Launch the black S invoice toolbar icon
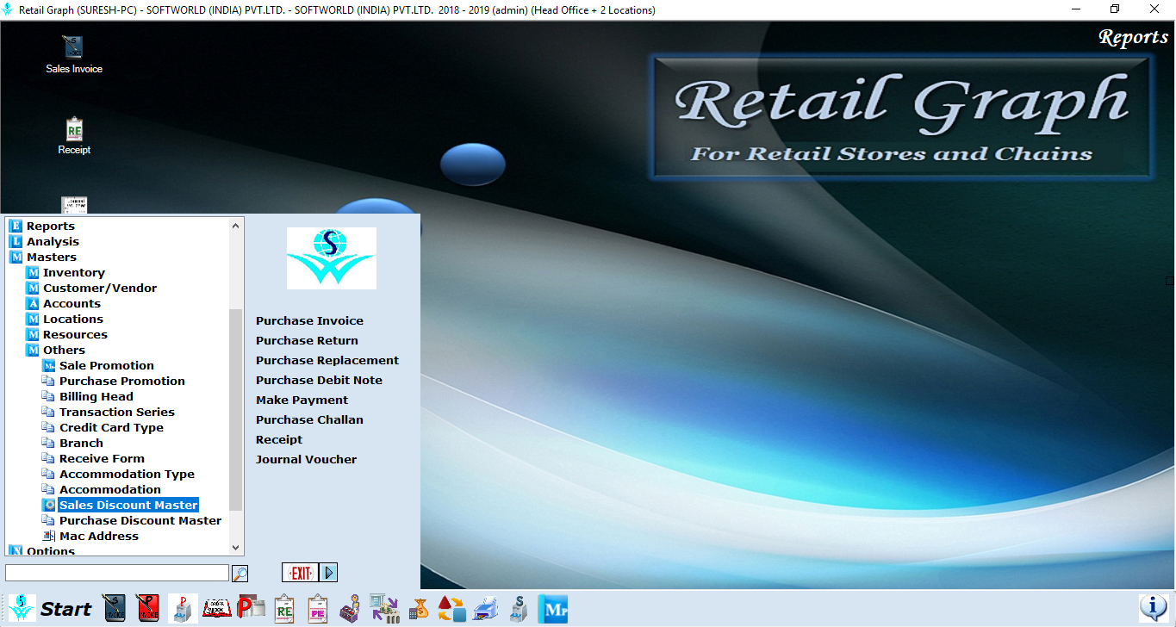 tap(115, 608)
